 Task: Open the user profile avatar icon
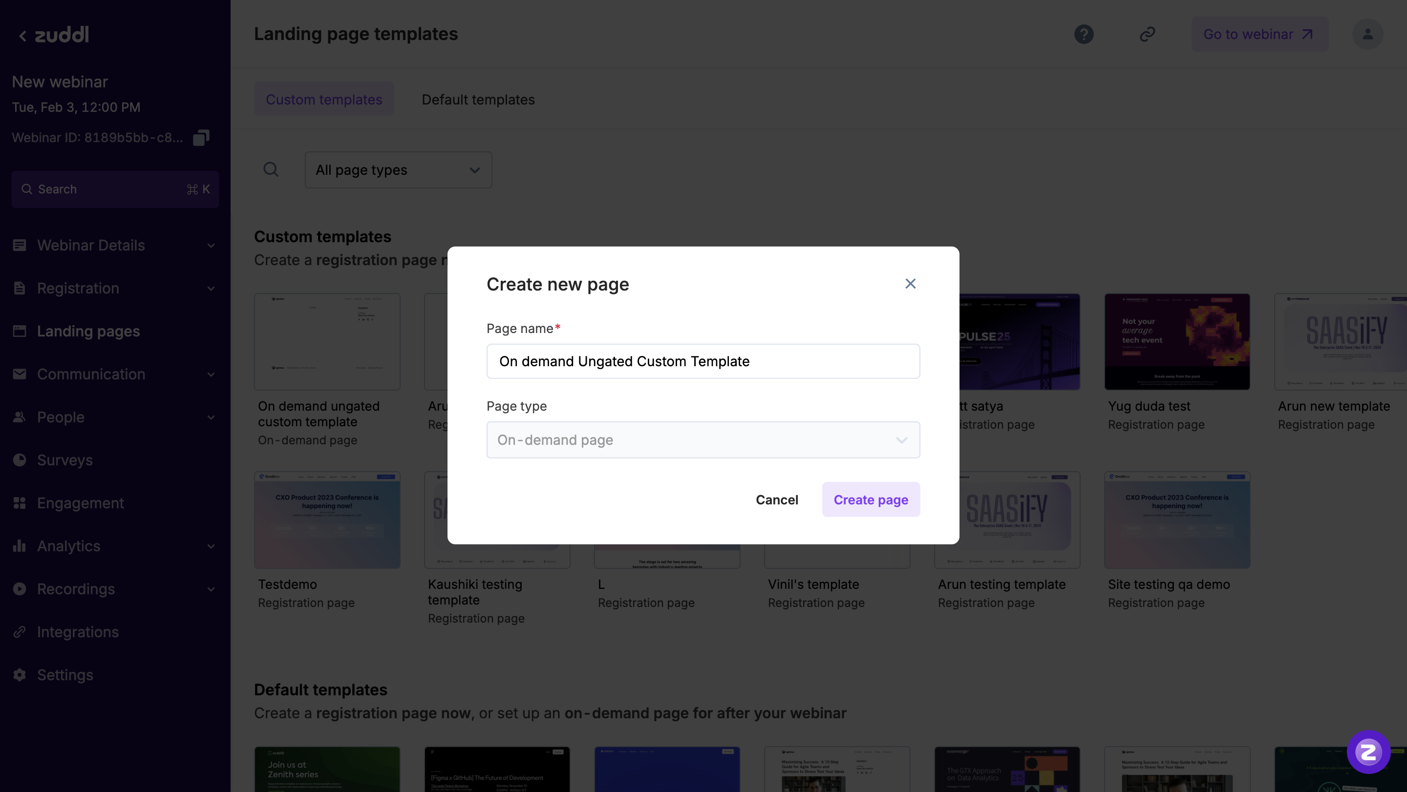click(1367, 34)
